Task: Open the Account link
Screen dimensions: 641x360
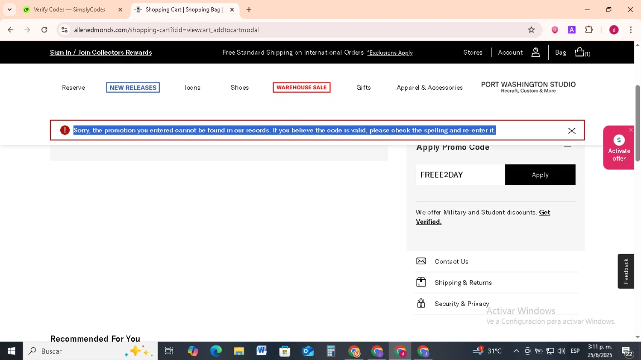Action: coord(510,53)
